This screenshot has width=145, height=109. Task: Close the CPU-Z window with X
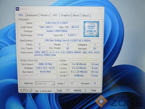point(99,9)
